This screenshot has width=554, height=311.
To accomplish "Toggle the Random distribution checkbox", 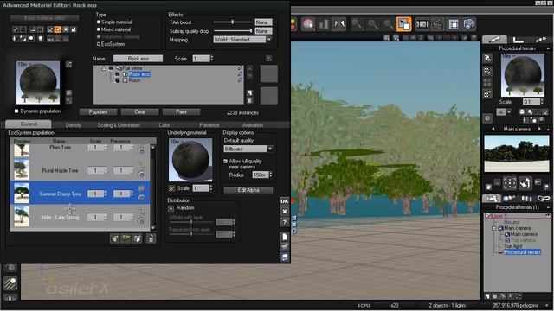I will [x=171, y=208].
